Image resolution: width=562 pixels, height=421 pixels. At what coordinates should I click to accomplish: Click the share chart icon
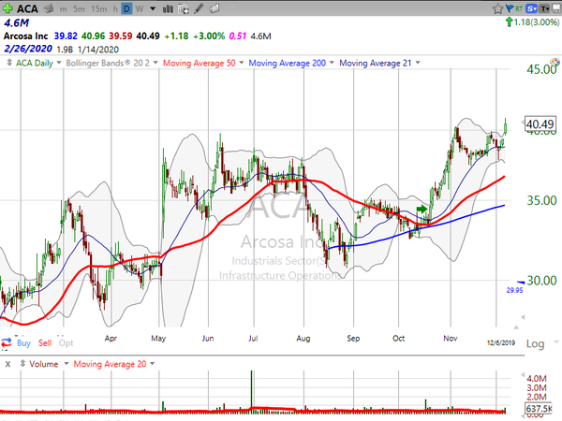click(x=214, y=8)
